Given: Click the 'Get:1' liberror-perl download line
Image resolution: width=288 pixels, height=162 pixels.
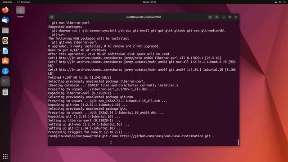Looking at the screenshot, I should 135,58.
